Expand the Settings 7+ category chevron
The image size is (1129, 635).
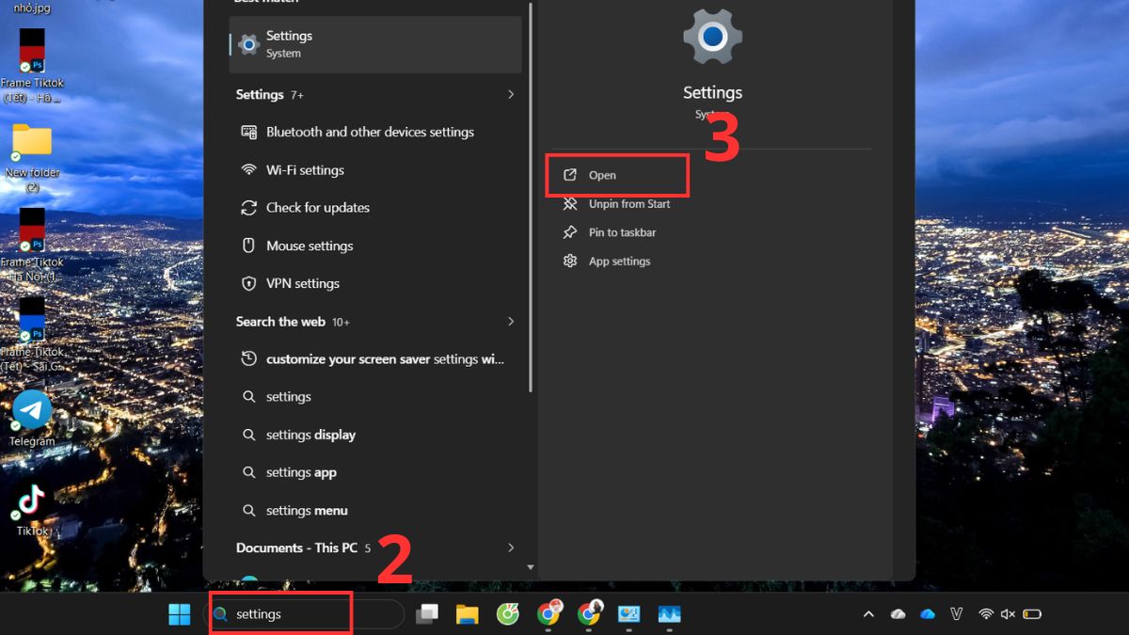pos(511,95)
